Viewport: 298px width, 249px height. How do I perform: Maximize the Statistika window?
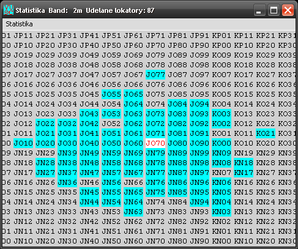tap(274, 10)
